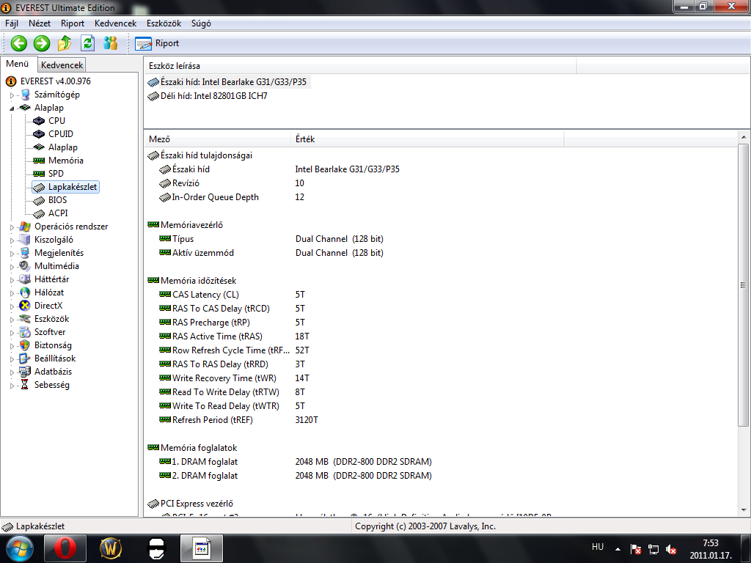Click the HU language indicator
The image size is (751, 563).
pyautogui.click(x=598, y=547)
